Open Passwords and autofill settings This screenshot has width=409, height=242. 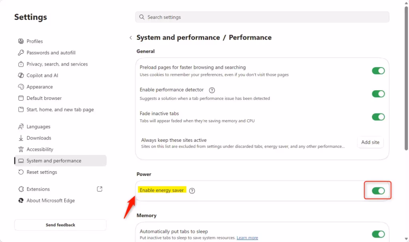[x=21, y=52]
